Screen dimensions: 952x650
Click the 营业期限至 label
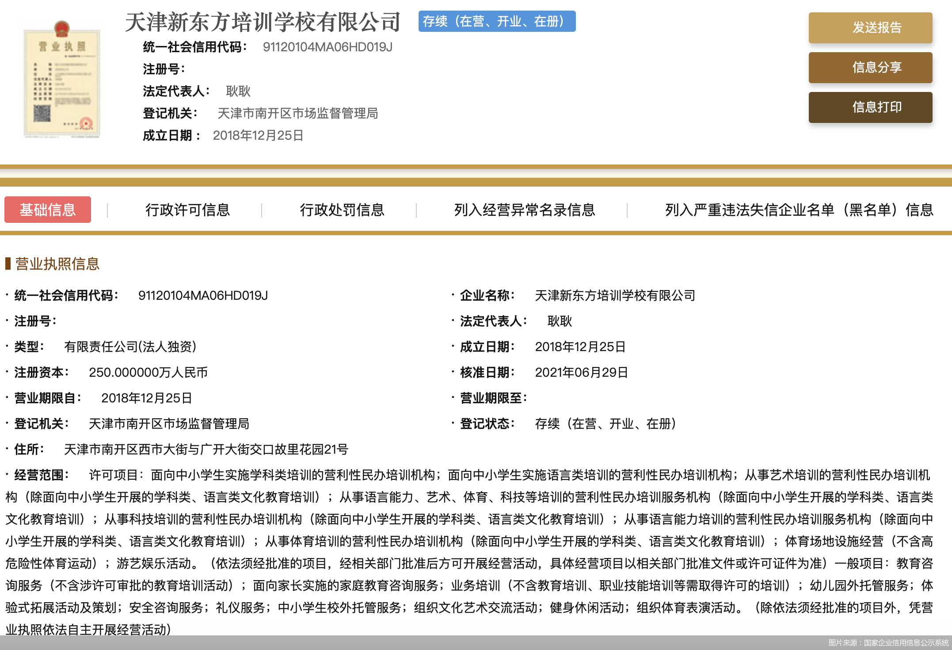click(493, 398)
